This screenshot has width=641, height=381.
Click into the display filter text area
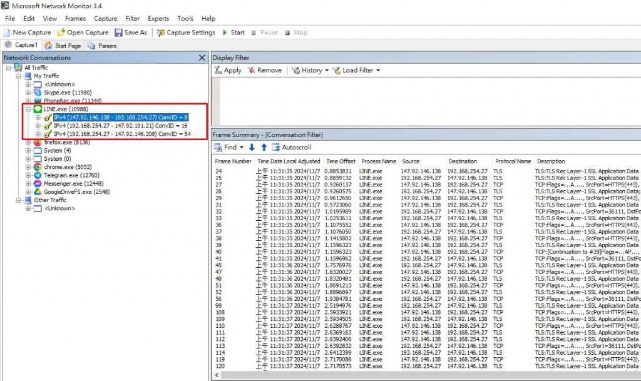[431, 101]
